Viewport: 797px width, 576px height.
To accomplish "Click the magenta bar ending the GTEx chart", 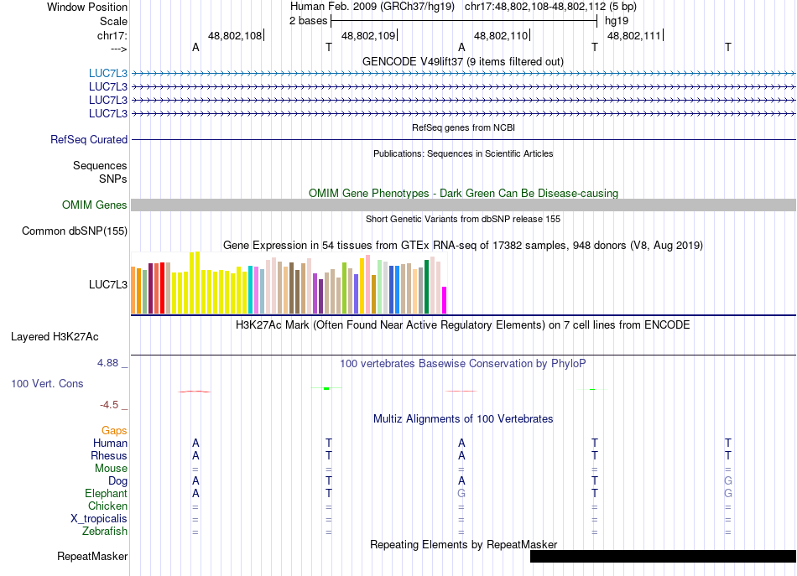I will click(445, 300).
